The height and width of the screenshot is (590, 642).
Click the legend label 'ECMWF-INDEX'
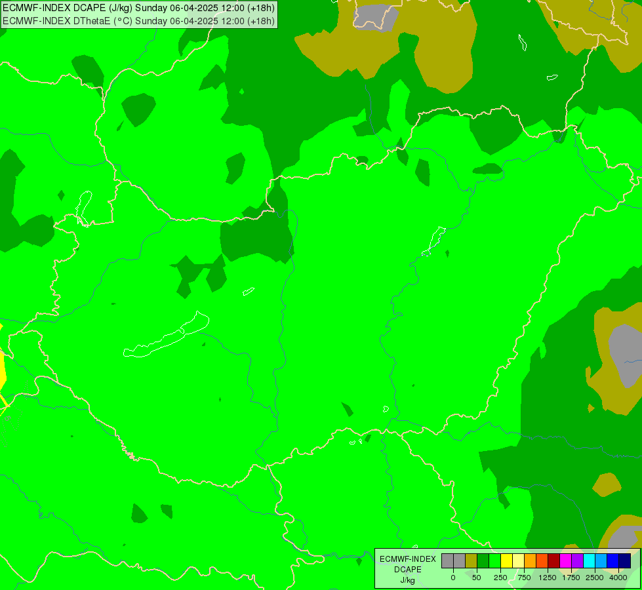pos(408,559)
